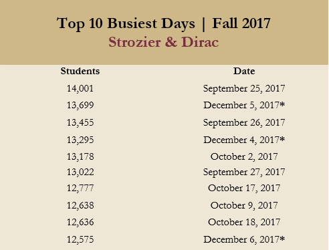
Task: Select the 13,699 students entry
Action: pyautogui.click(x=80, y=105)
